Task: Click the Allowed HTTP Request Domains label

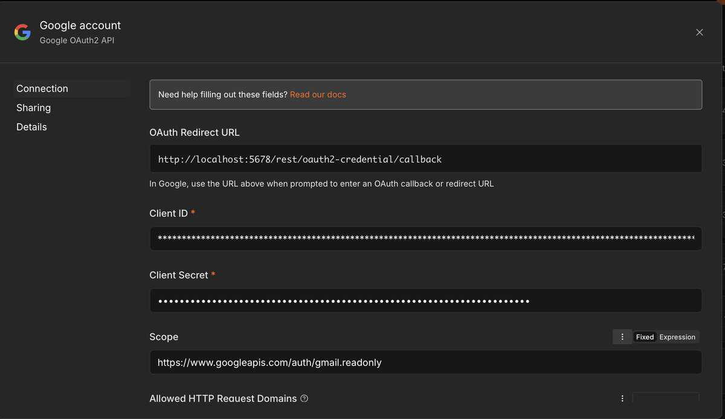Action: [x=223, y=398]
